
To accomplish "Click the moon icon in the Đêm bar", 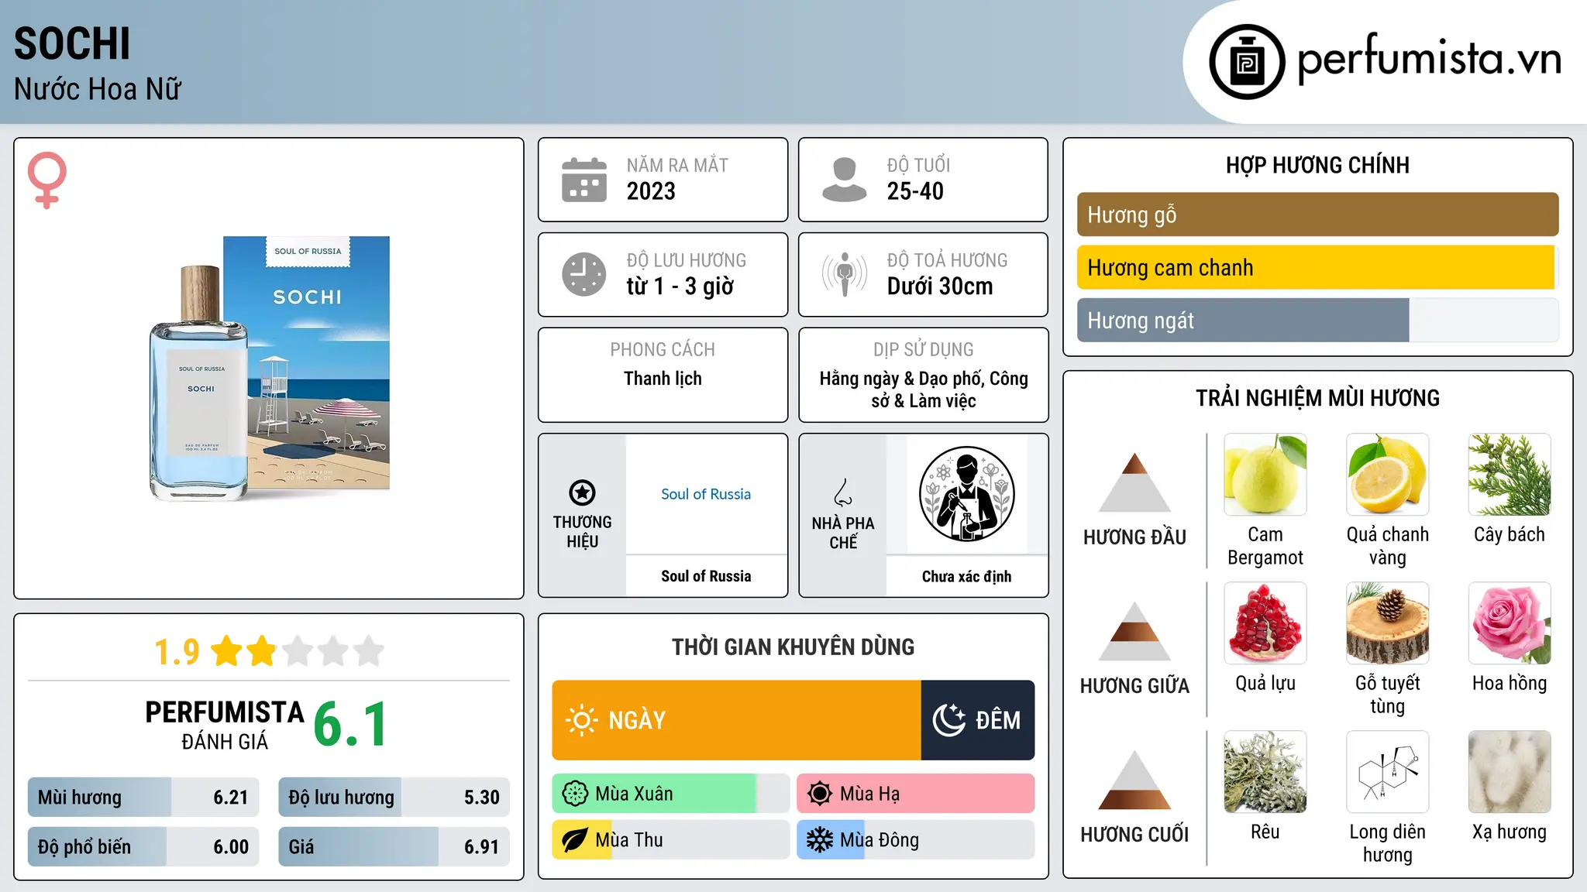I will (948, 720).
